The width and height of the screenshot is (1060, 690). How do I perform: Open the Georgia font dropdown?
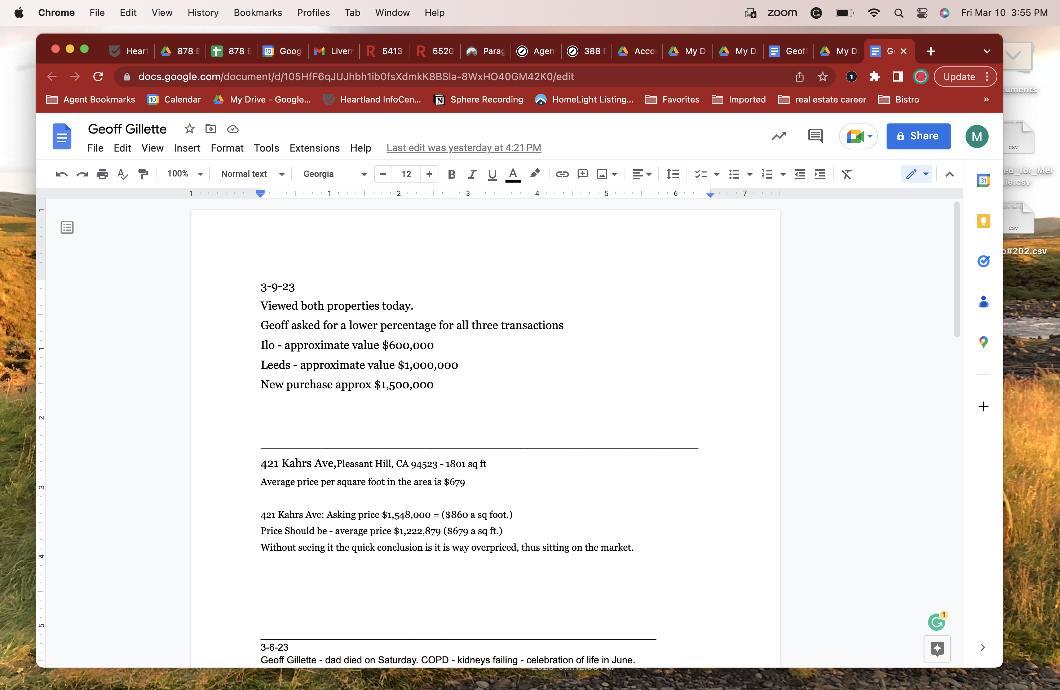click(335, 174)
